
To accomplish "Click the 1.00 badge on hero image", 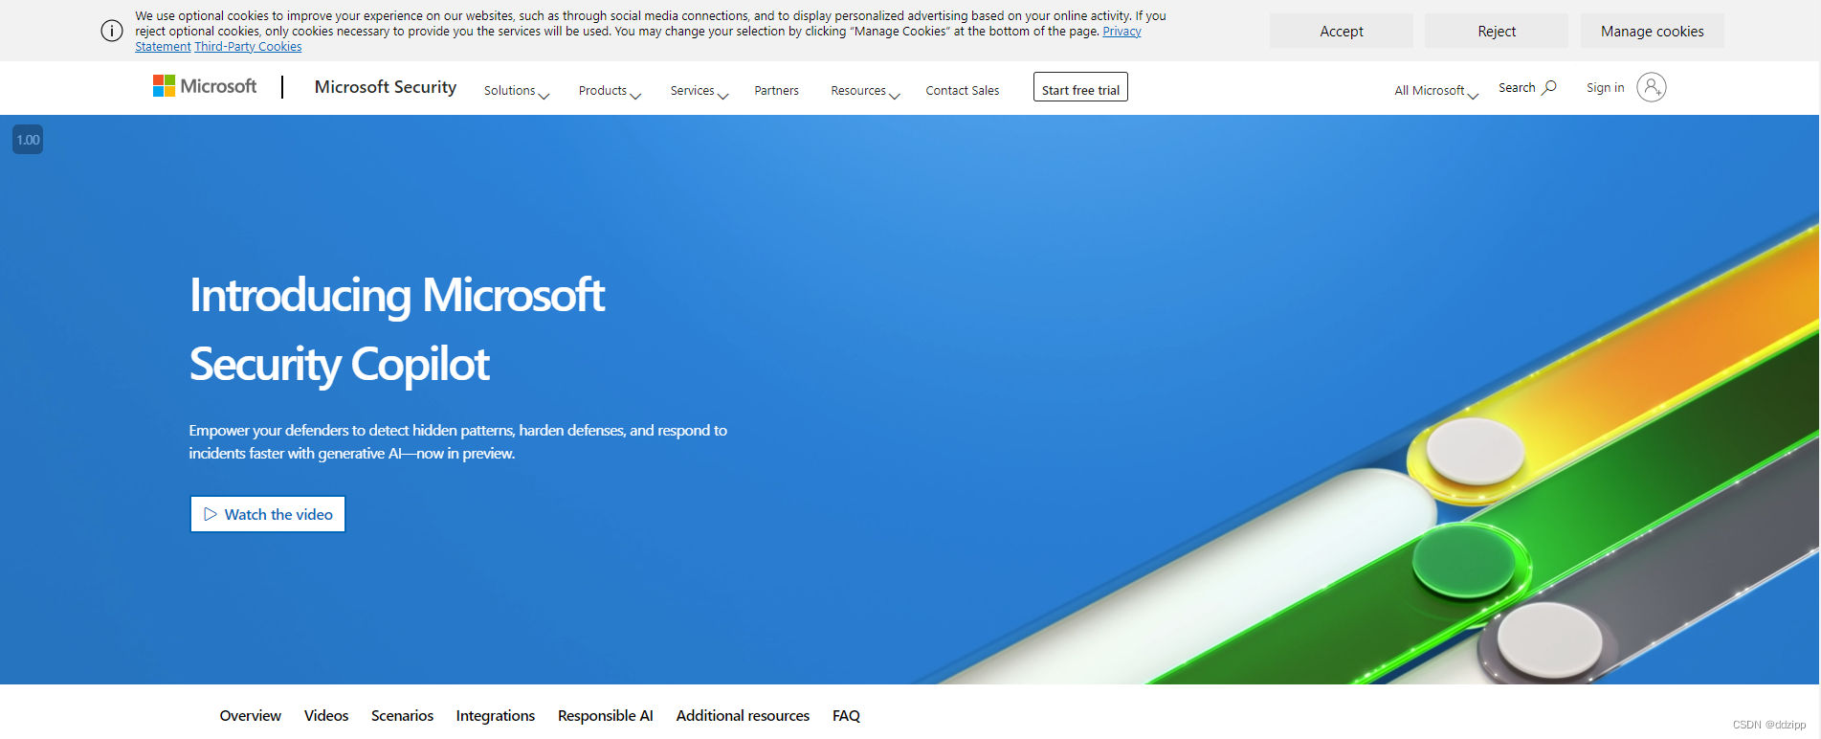I will [28, 140].
